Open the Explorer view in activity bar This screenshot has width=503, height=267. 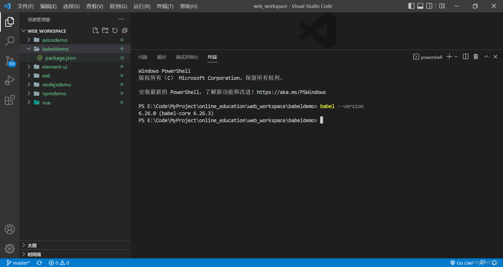tap(10, 22)
